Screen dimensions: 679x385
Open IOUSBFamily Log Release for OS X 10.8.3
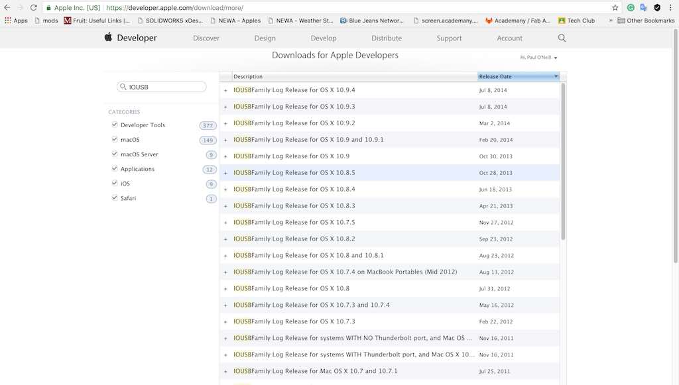tap(294, 206)
